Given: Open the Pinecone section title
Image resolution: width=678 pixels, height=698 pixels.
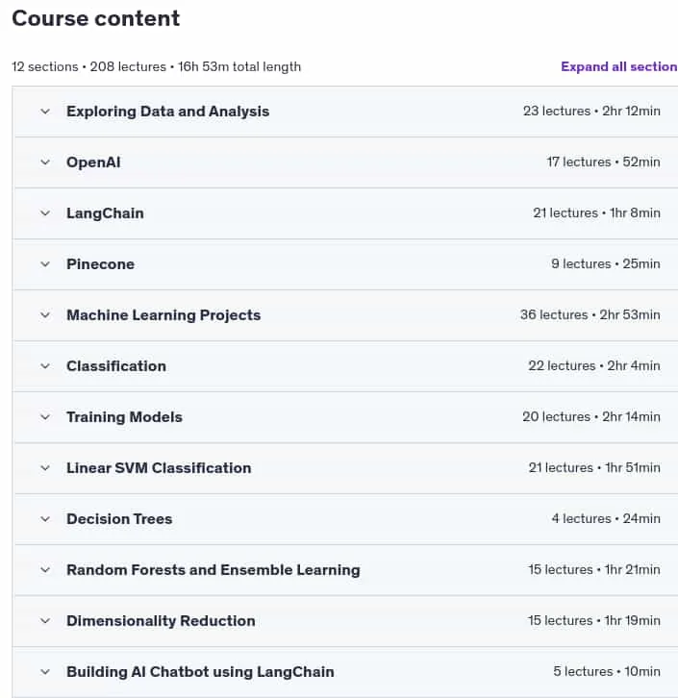Looking at the screenshot, I should point(100,264).
